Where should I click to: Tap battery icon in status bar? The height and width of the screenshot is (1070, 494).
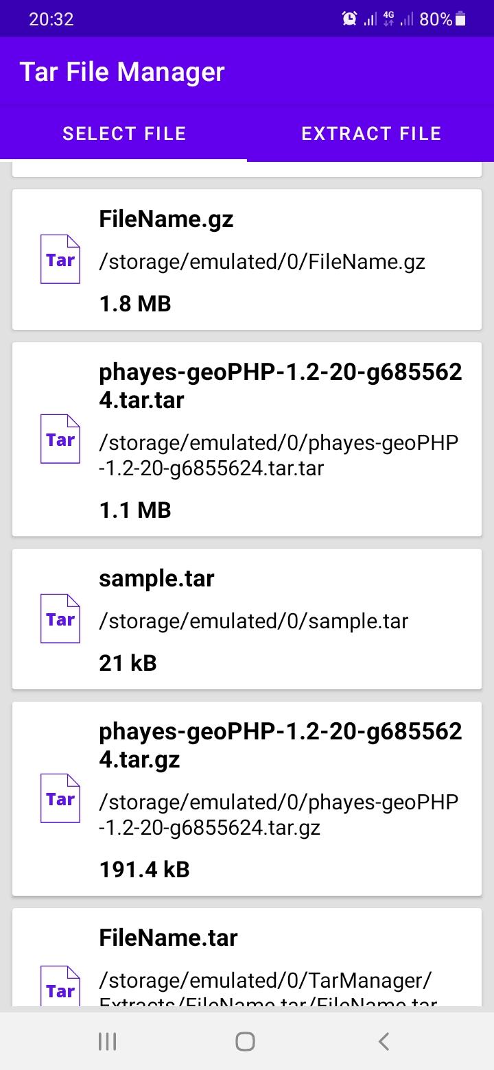tap(460, 19)
